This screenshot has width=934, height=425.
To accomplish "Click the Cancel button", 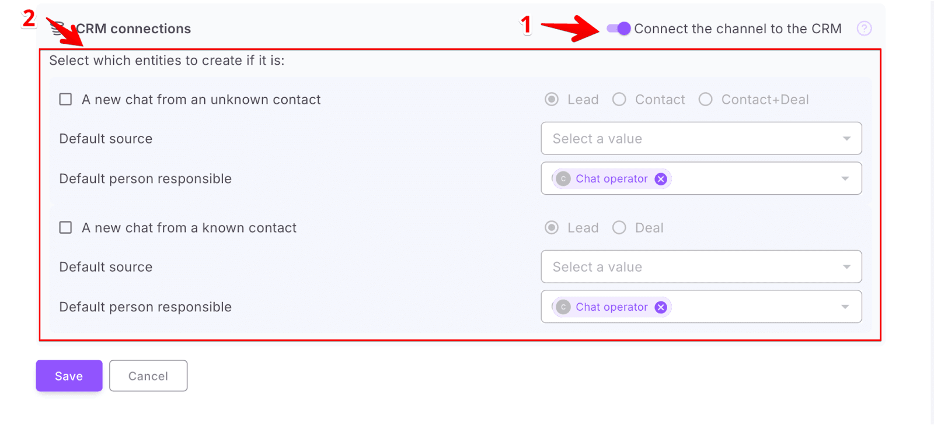I will coord(148,376).
